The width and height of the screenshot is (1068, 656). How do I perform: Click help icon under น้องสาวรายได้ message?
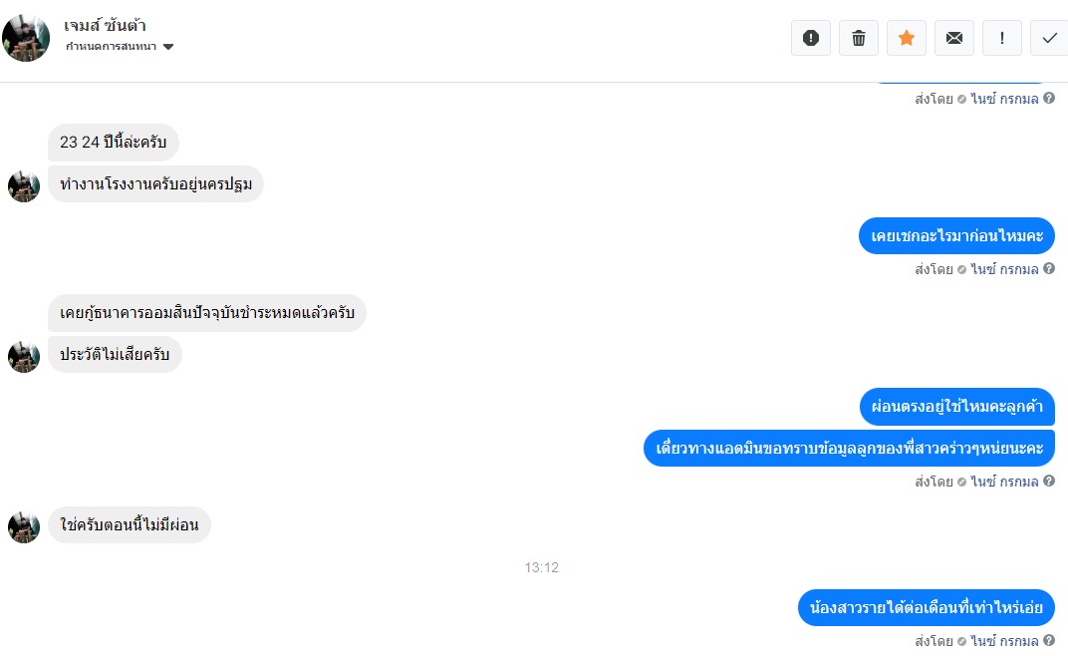1049,640
